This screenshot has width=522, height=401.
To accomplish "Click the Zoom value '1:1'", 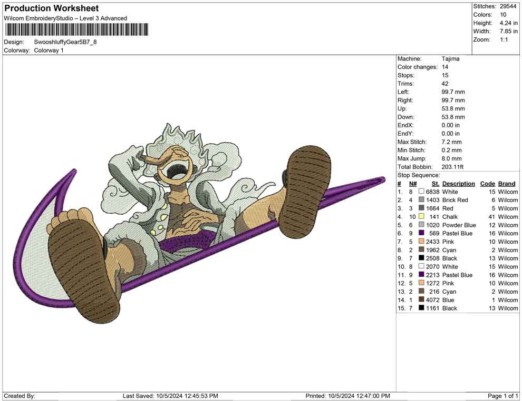I will [x=504, y=39].
